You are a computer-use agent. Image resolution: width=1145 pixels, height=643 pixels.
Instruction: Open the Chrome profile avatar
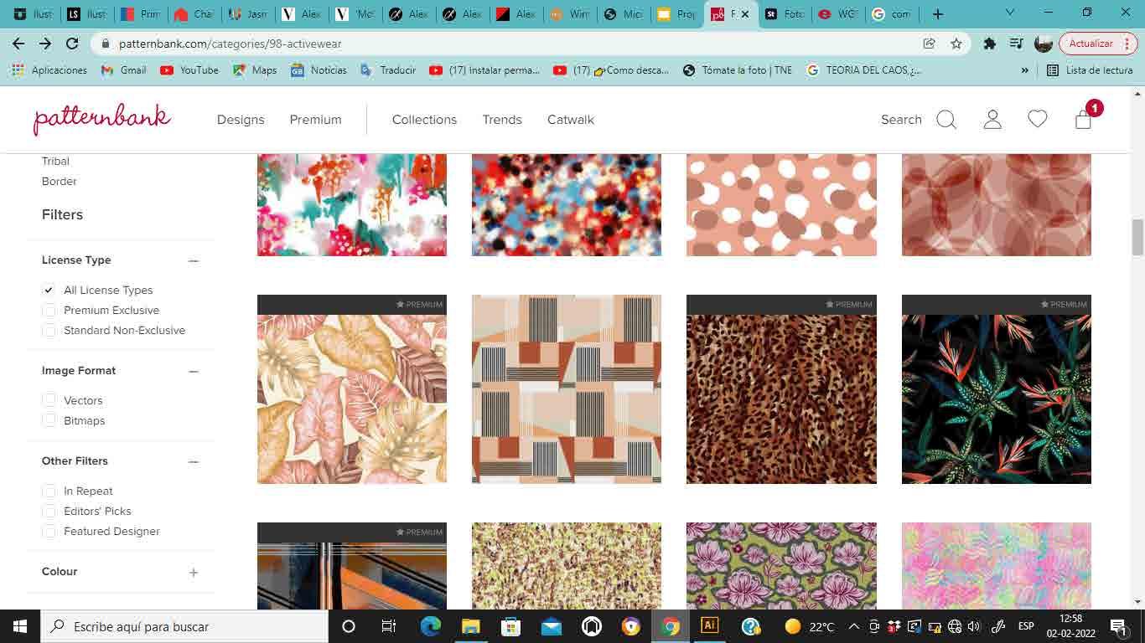coord(1044,44)
